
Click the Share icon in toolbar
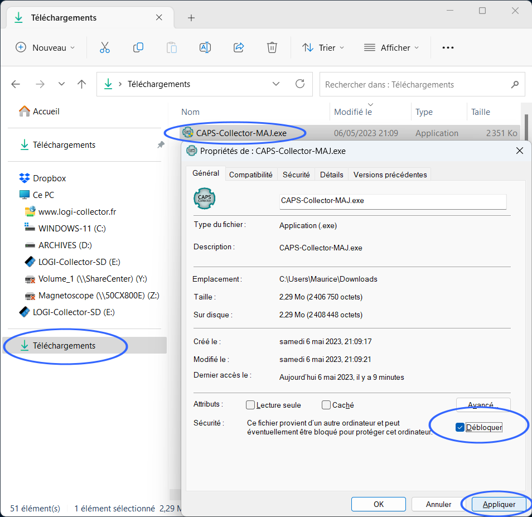click(239, 47)
